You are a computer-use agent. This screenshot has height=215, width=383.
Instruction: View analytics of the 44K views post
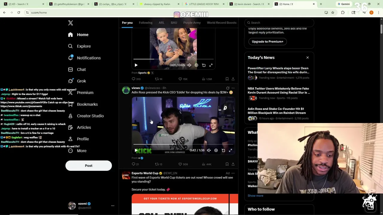tap(206, 164)
